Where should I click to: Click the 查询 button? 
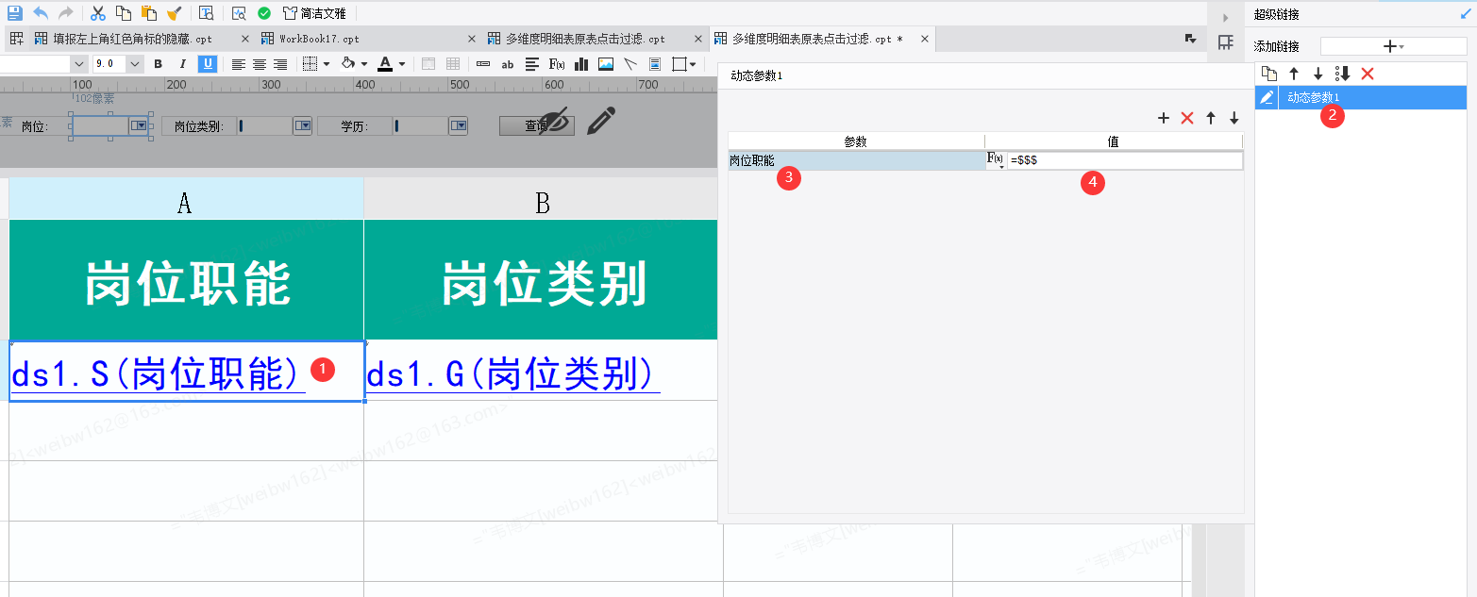tap(536, 125)
